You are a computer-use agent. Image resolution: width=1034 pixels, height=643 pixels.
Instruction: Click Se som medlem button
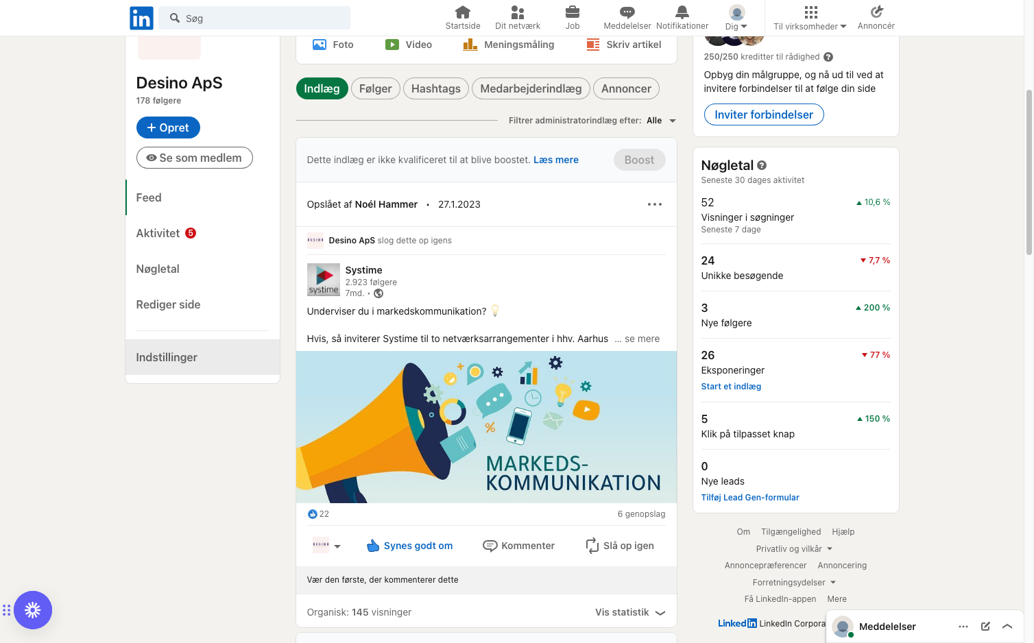(195, 158)
